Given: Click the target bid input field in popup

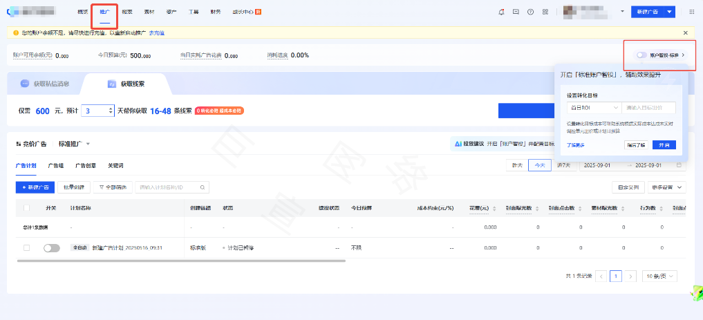Looking at the screenshot, I should tap(649, 108).
